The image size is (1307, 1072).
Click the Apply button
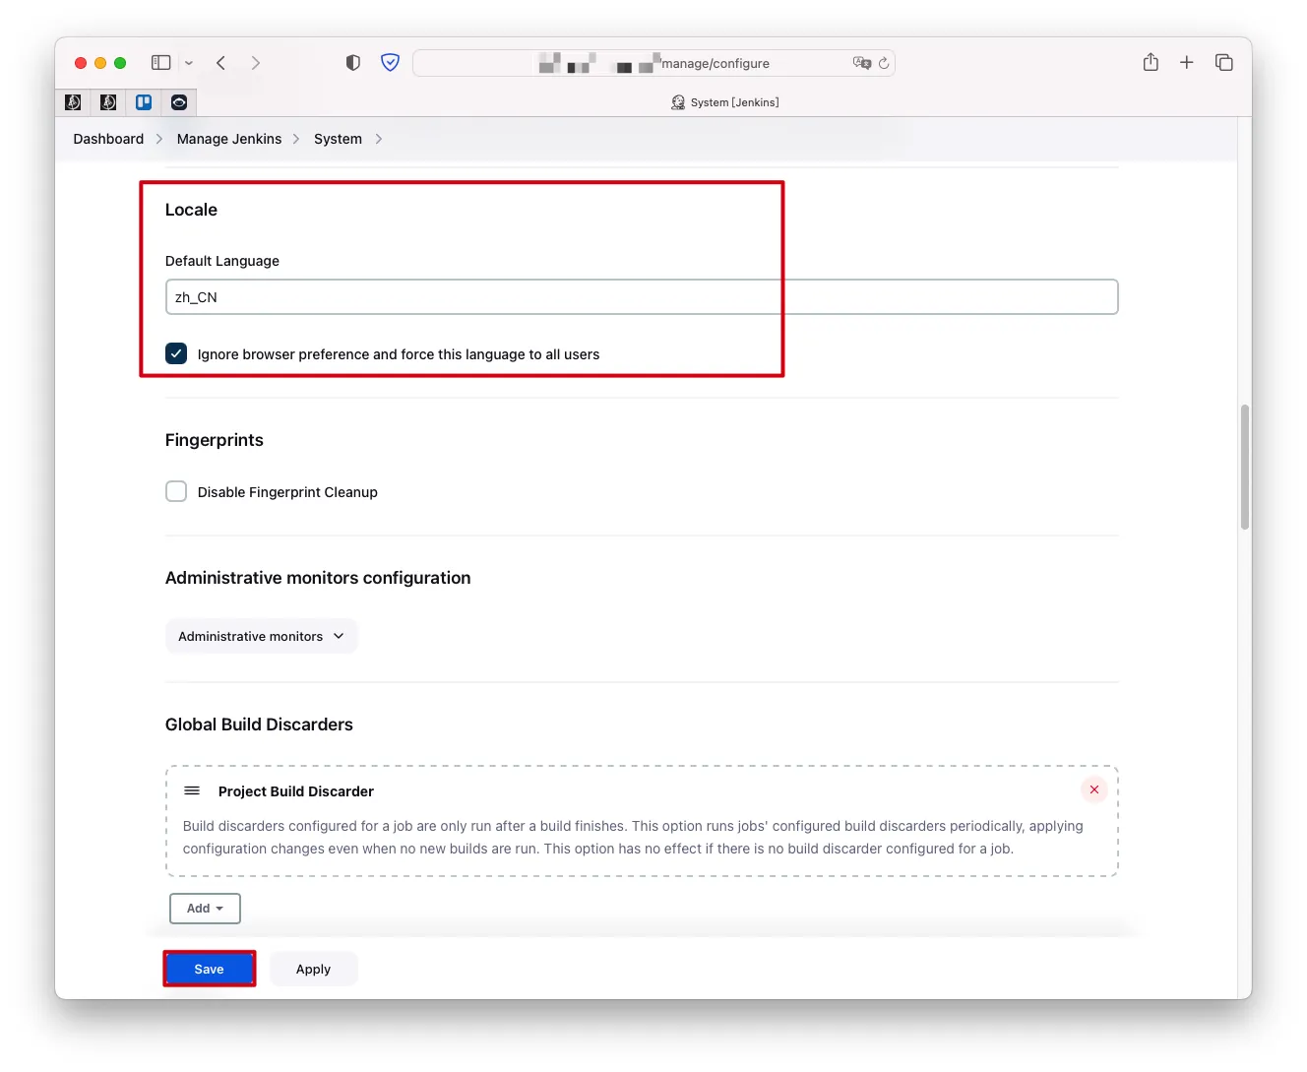(313, 970)
